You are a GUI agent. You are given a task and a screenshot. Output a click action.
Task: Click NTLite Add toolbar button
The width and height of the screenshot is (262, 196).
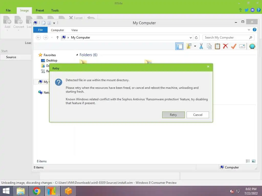tap(7, 23)
